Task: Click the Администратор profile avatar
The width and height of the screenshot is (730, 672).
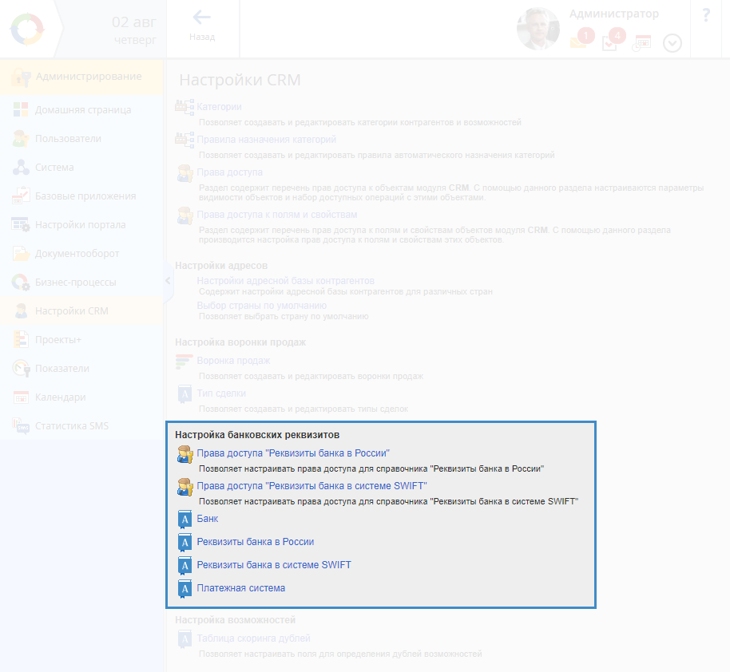Action: point(538,30)
